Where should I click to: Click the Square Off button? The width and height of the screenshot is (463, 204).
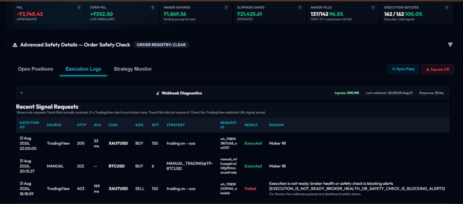click(x=437, y=69)
